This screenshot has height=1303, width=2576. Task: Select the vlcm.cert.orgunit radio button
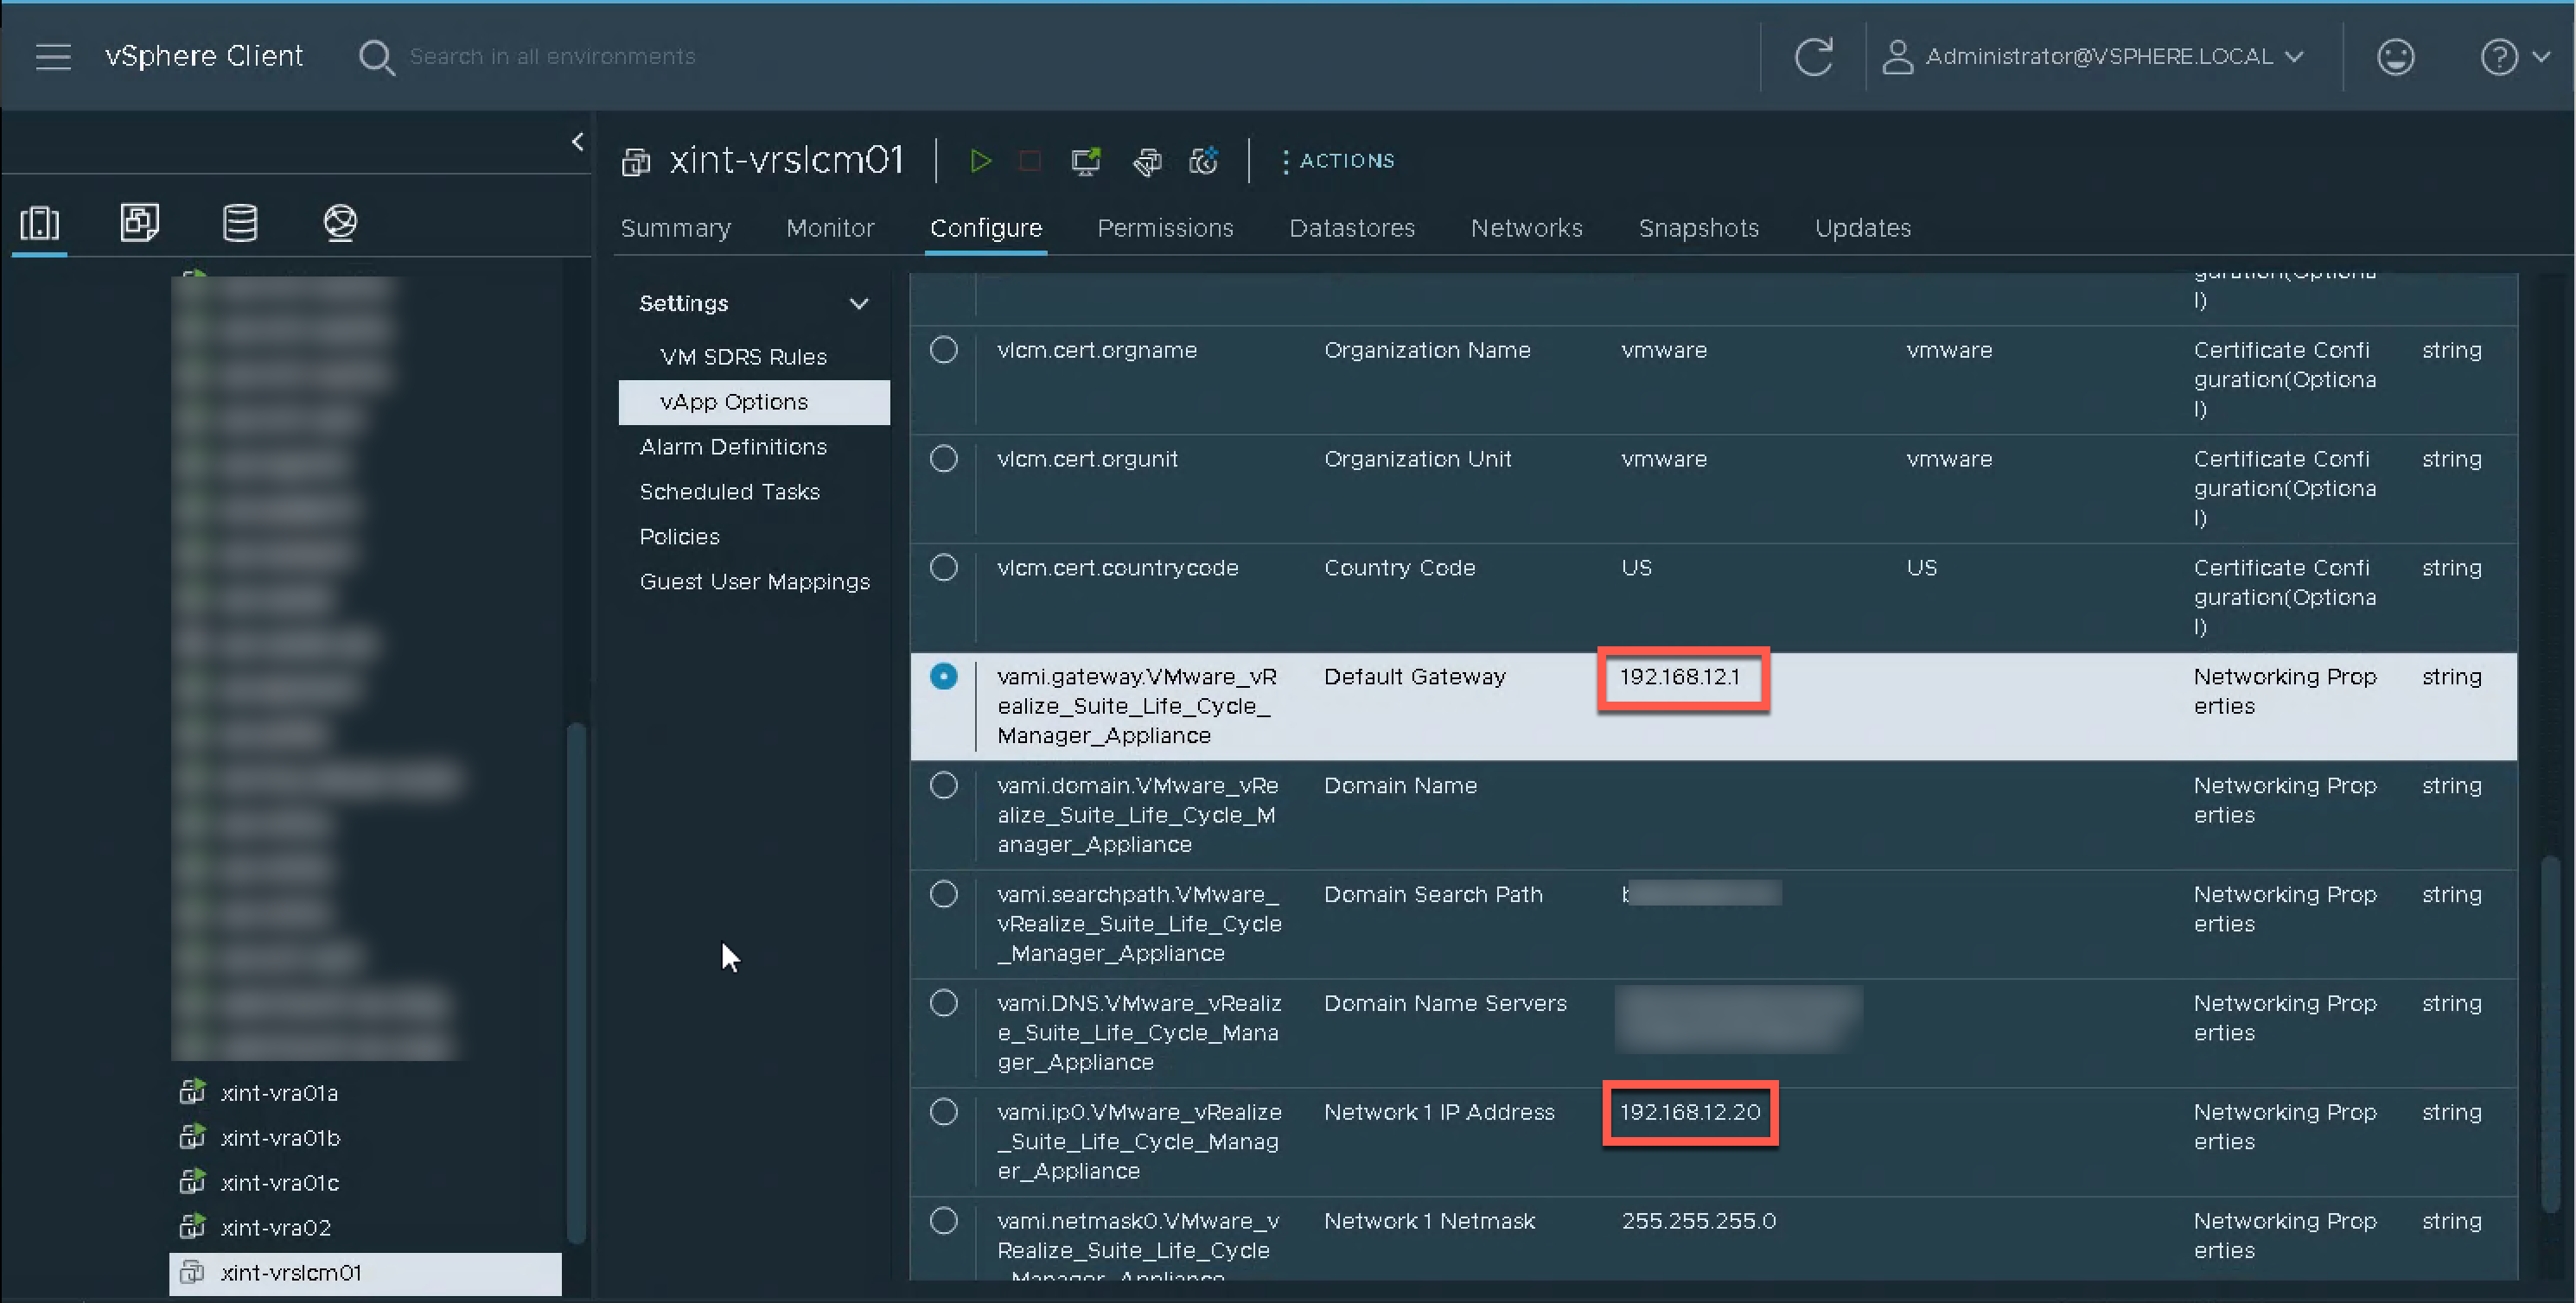(x=943, y=459)
